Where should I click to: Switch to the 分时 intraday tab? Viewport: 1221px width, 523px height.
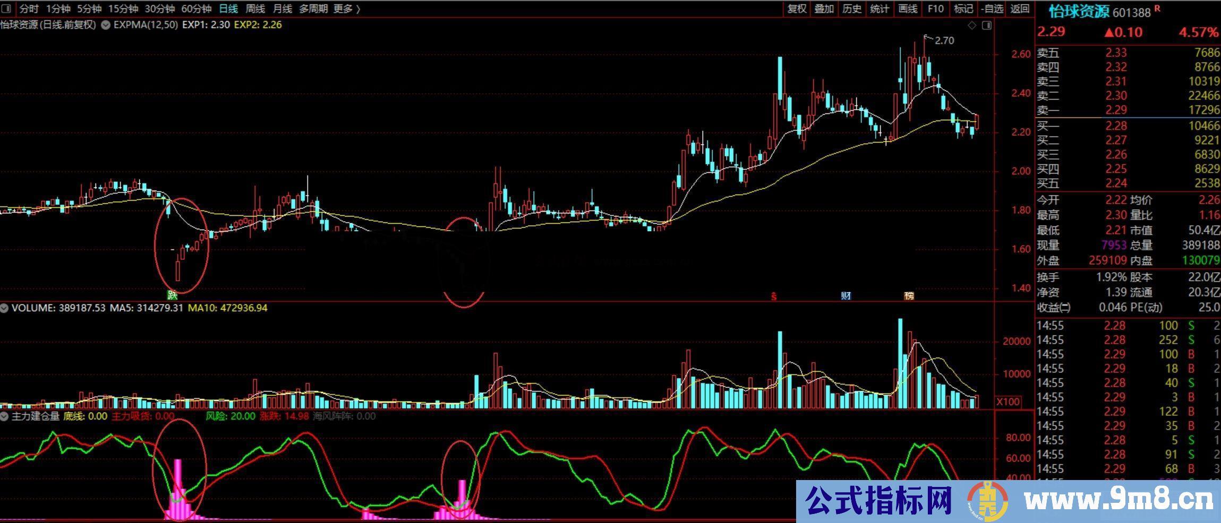click(x=29, y=8)
